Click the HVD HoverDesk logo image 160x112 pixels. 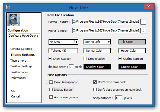[x=14, y=20]
